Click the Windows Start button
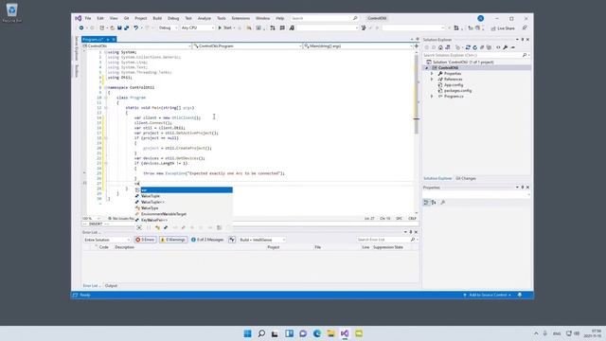 coord(247,333)
